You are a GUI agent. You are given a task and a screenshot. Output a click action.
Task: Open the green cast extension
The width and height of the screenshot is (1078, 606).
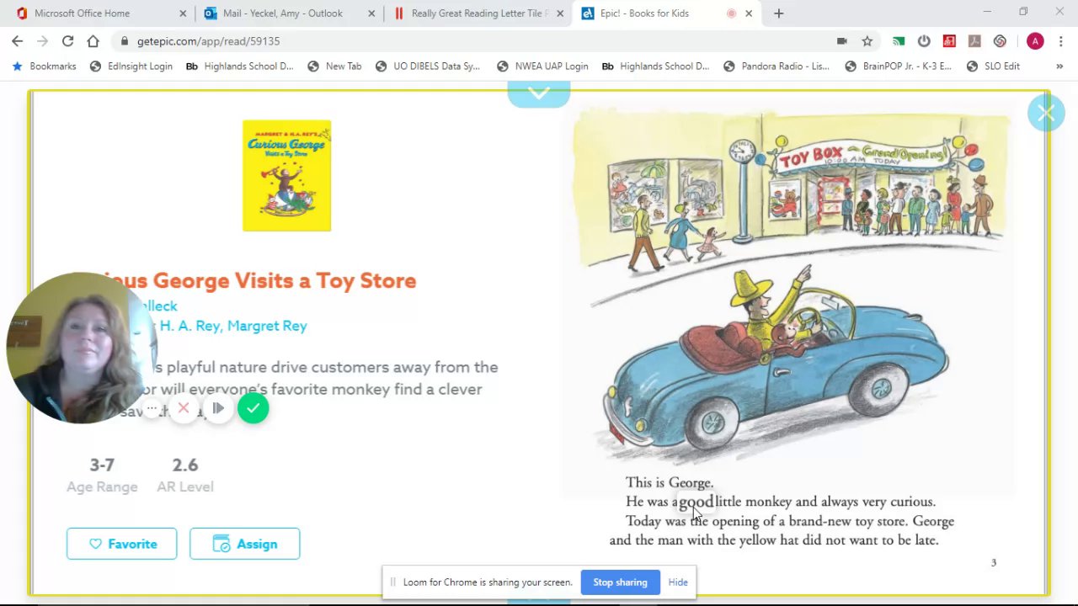click(899, 40)
